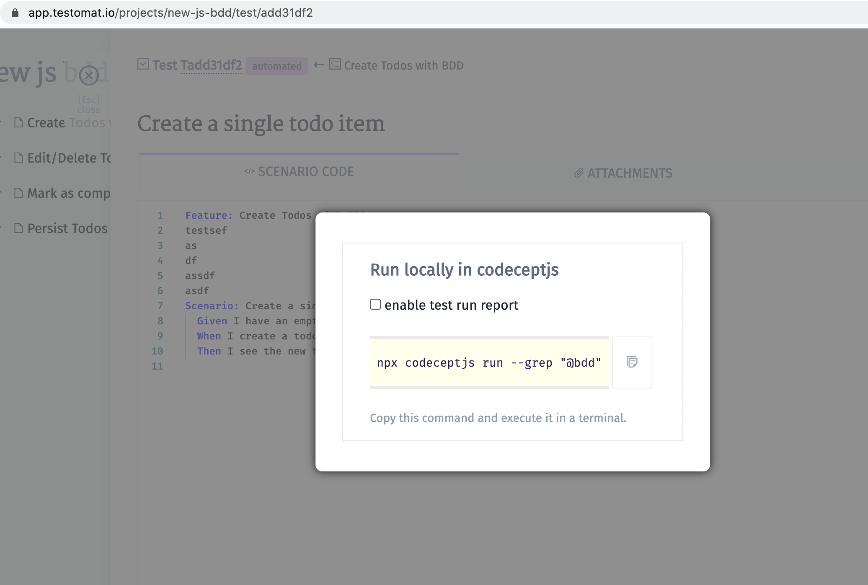The width and height of the screenshot is (868, 585).
Task: Click the paperclip icon on the Attachments tab
Action: tap(579, 173)
